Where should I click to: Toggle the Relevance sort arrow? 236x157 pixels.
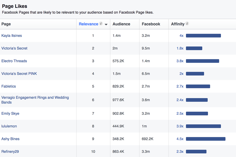tap(106, 24)
